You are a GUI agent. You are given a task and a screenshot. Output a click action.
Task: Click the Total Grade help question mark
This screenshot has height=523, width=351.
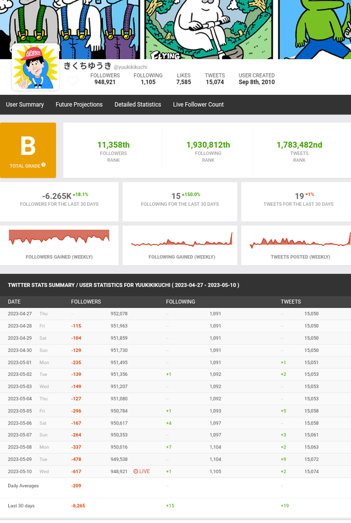pyautogui.click(x=44, y=165)
